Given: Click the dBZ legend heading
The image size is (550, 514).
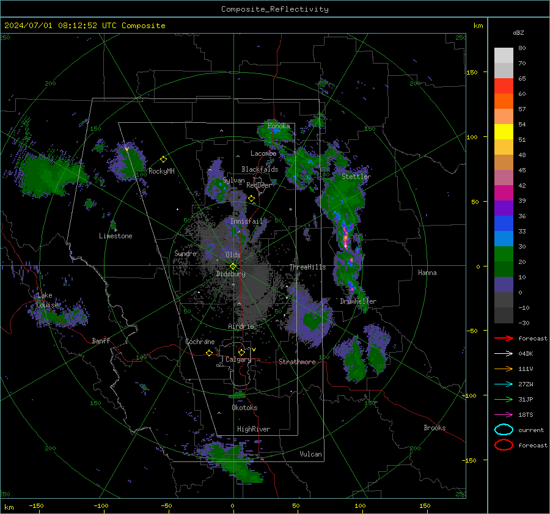Looking at the screenshot, I should [518, 33].
